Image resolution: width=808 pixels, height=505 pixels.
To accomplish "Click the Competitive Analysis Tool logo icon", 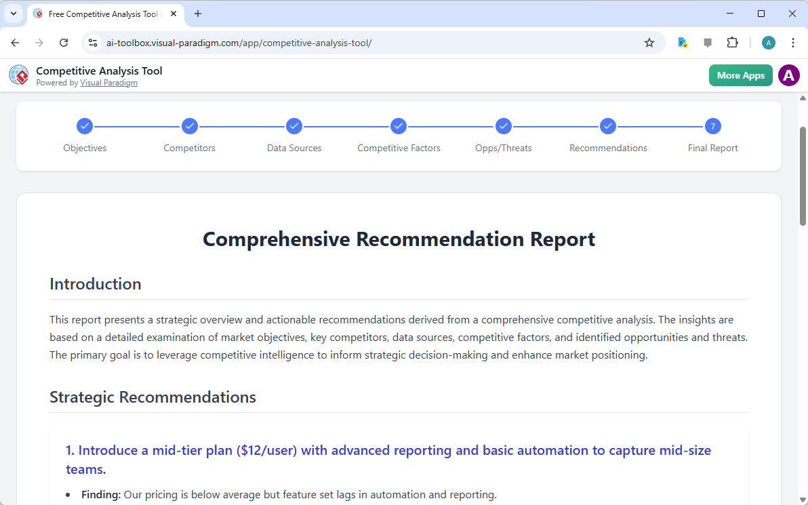I will 18,75.
